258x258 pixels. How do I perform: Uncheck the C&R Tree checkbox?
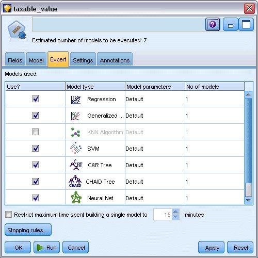pos(35,165)
